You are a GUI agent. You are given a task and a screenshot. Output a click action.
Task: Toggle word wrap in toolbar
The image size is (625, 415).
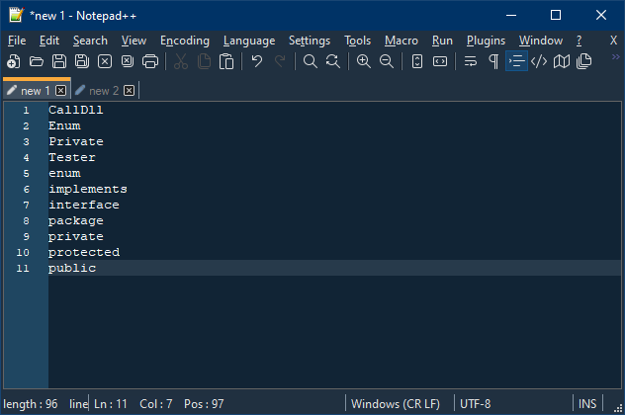point(471,61)
